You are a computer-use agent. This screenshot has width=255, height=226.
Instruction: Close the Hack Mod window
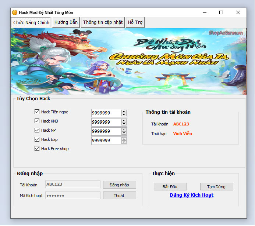point(238,12)
